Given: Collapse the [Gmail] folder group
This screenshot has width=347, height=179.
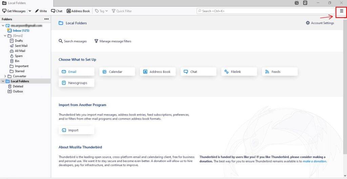Looking at the screenshot, I should (5, 36).
